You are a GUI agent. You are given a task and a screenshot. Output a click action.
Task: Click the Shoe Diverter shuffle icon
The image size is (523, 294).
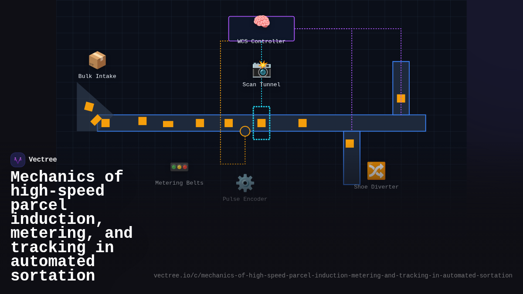pos(376,171)
